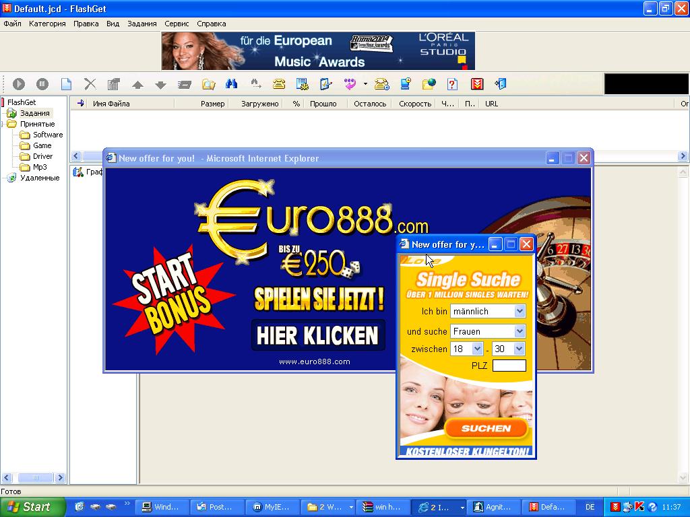Open the Файл menu
This screenshot has height=517, width=690.
pyautogui.click(x=12, y=24)
